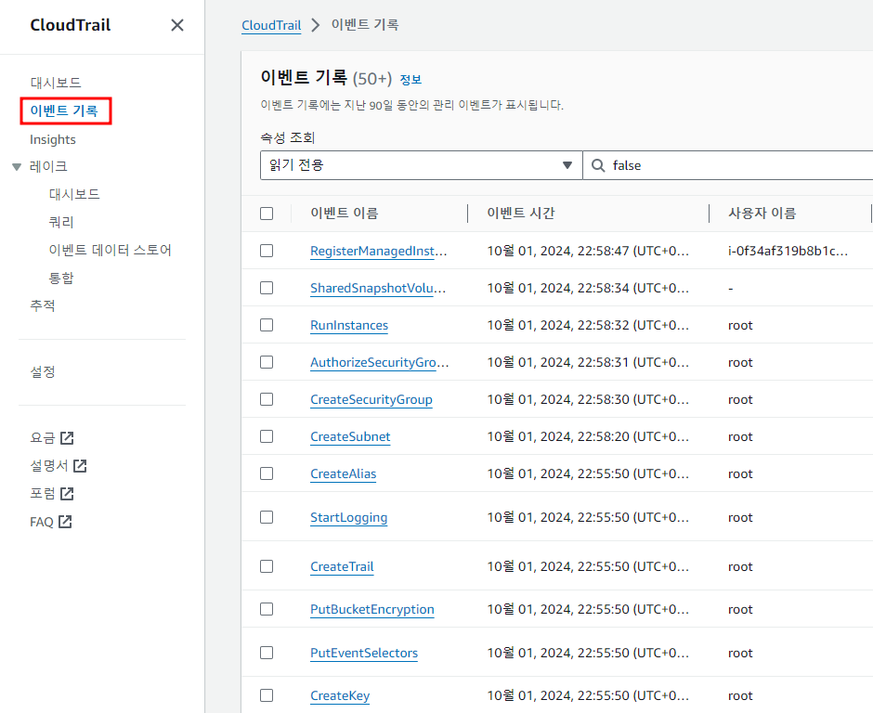
Task: Click the 정보 info link
Action: (x=410, y=80)
